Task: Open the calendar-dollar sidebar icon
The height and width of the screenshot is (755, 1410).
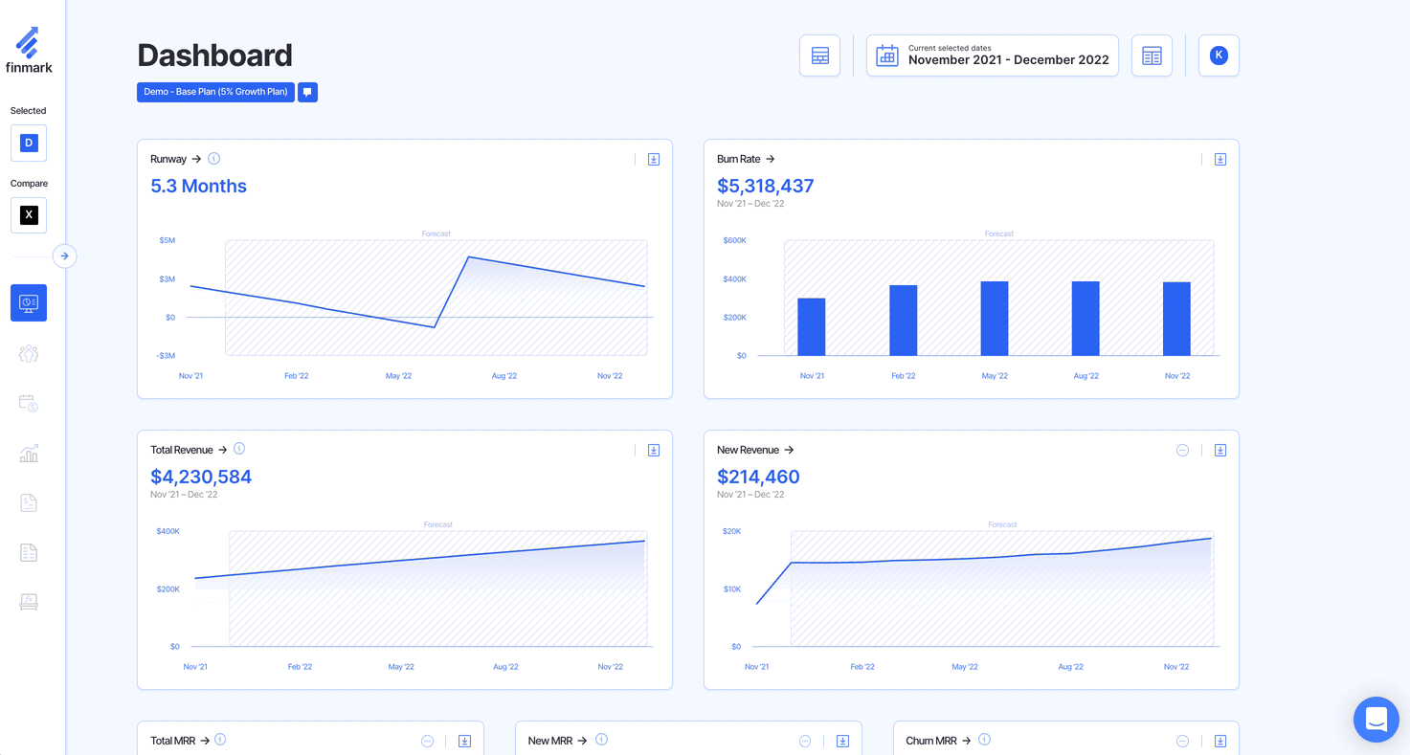Action: pos(29,404)
